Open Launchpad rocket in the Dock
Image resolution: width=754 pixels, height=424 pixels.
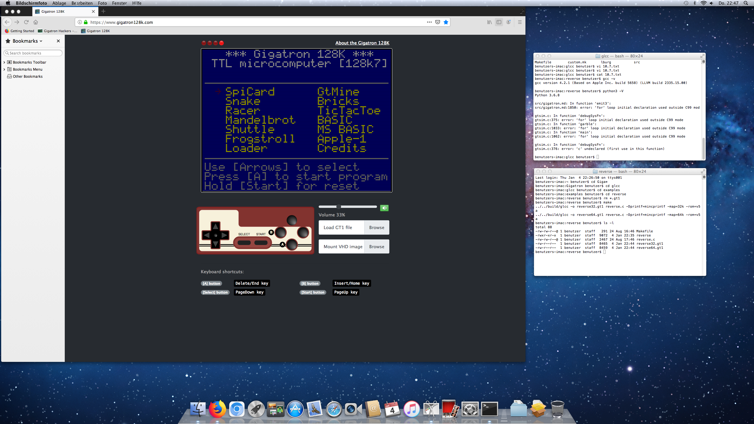click(x=256, y=409)
